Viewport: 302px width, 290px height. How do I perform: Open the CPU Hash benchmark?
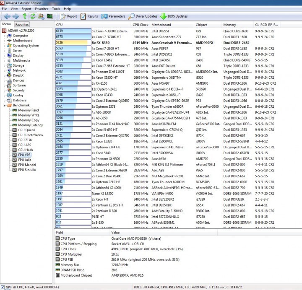click(26, 150)
